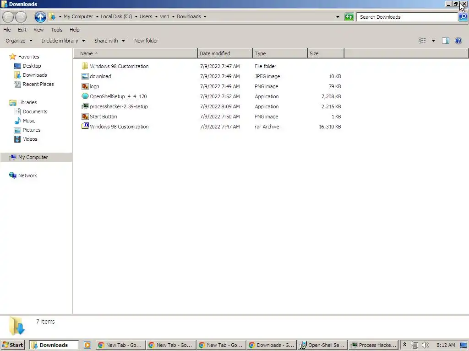This screenshot has width=469, height=351.
Task: Select the processhacker-2.39-setup icon
Action: [x=85, y=106]
